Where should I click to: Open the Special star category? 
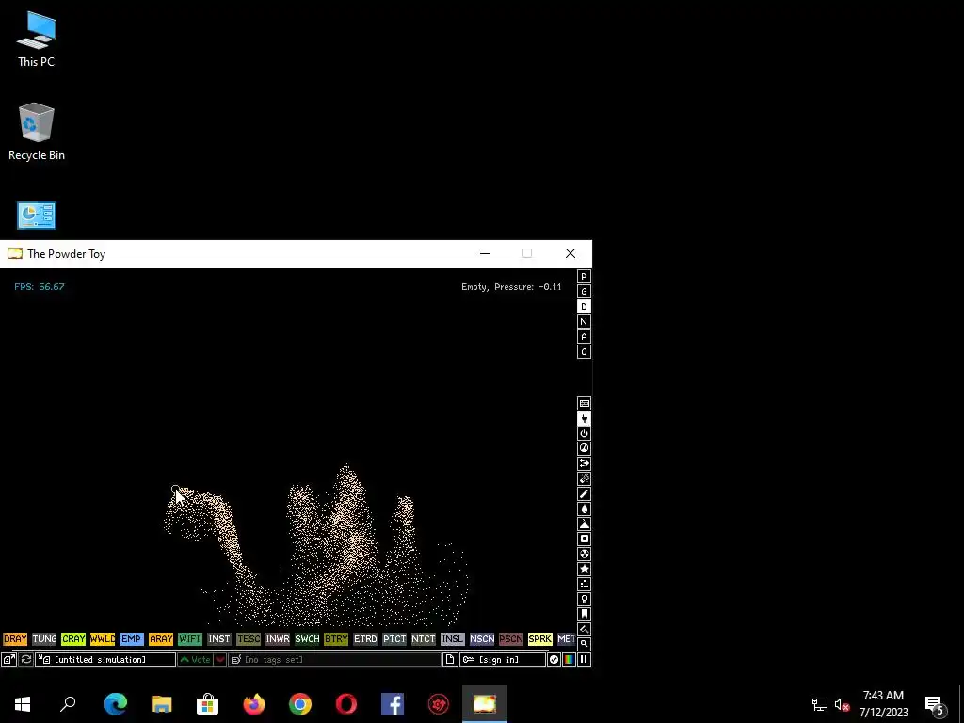(x=584, y=569)
